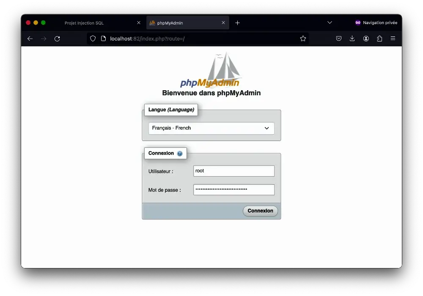Open the Français - French language dropdown

pyautogui.click(x=211, y=128)
